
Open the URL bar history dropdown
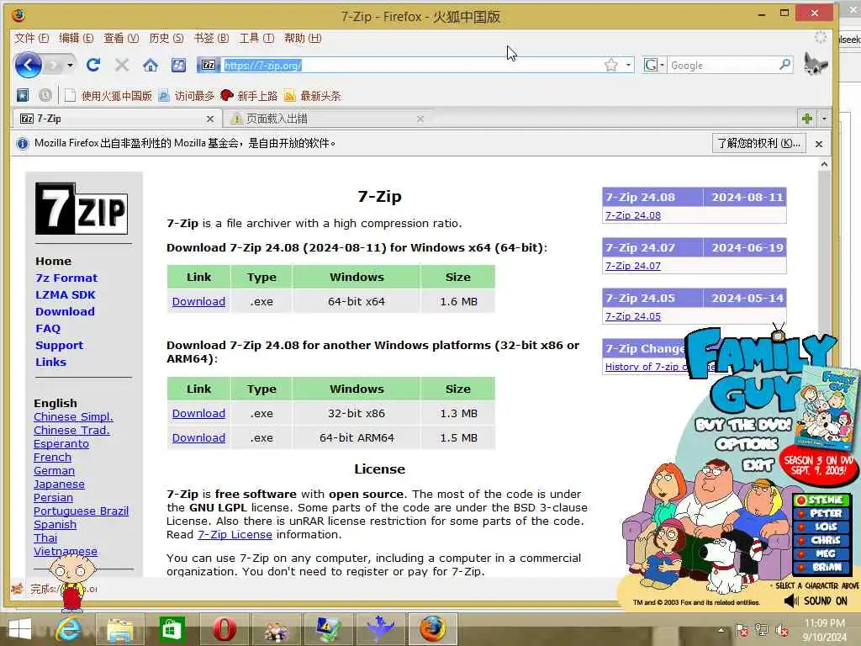click(x=628, y=66)
